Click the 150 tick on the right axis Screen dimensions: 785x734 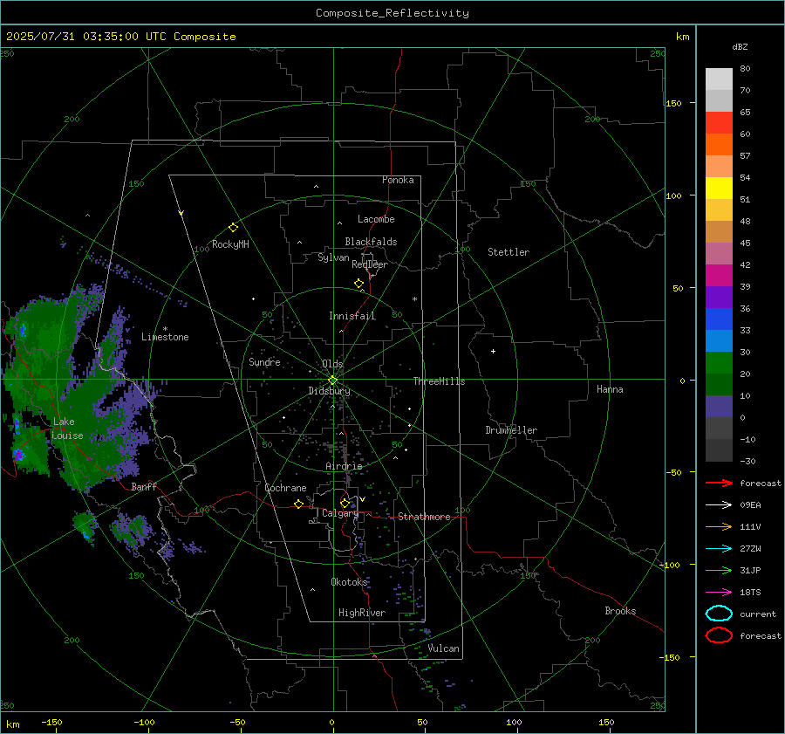tap(673, 103)
